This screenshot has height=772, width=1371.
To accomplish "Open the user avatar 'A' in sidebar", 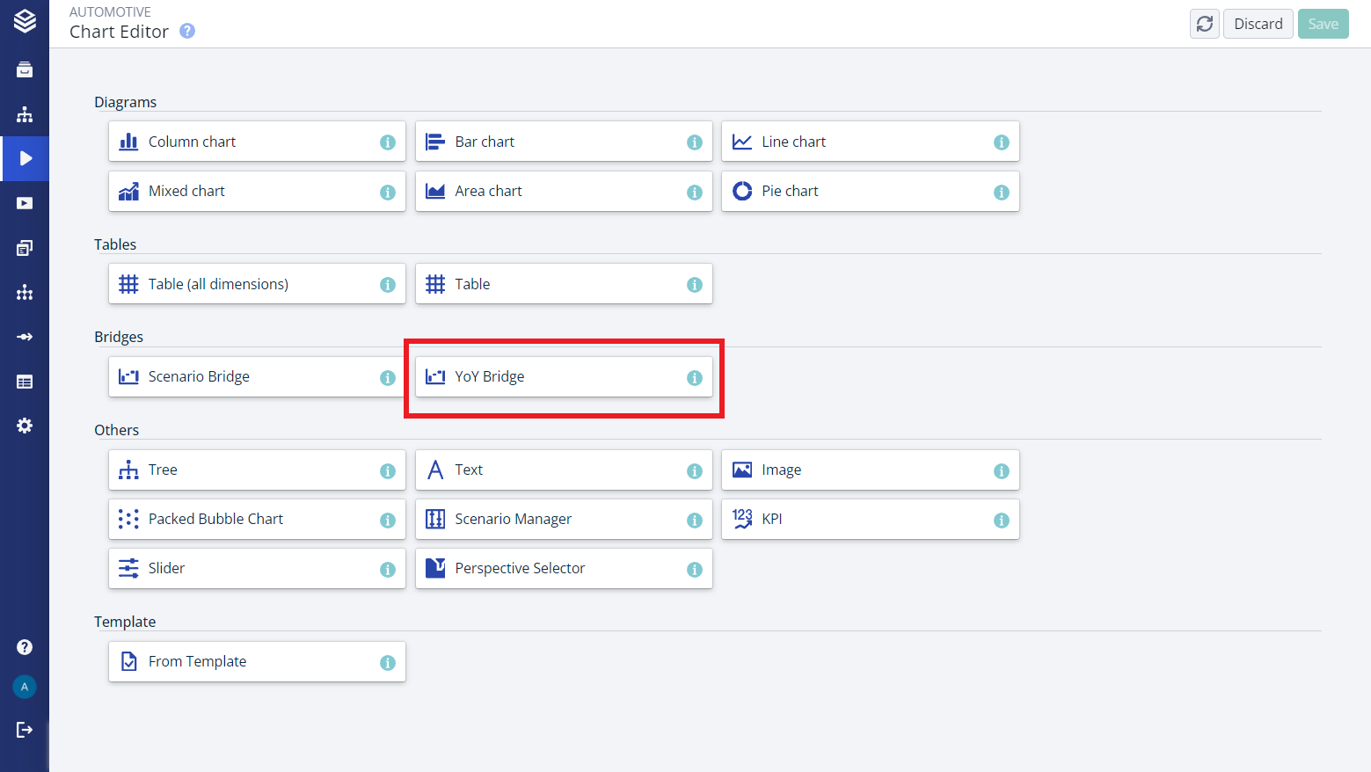I will 25,687.
